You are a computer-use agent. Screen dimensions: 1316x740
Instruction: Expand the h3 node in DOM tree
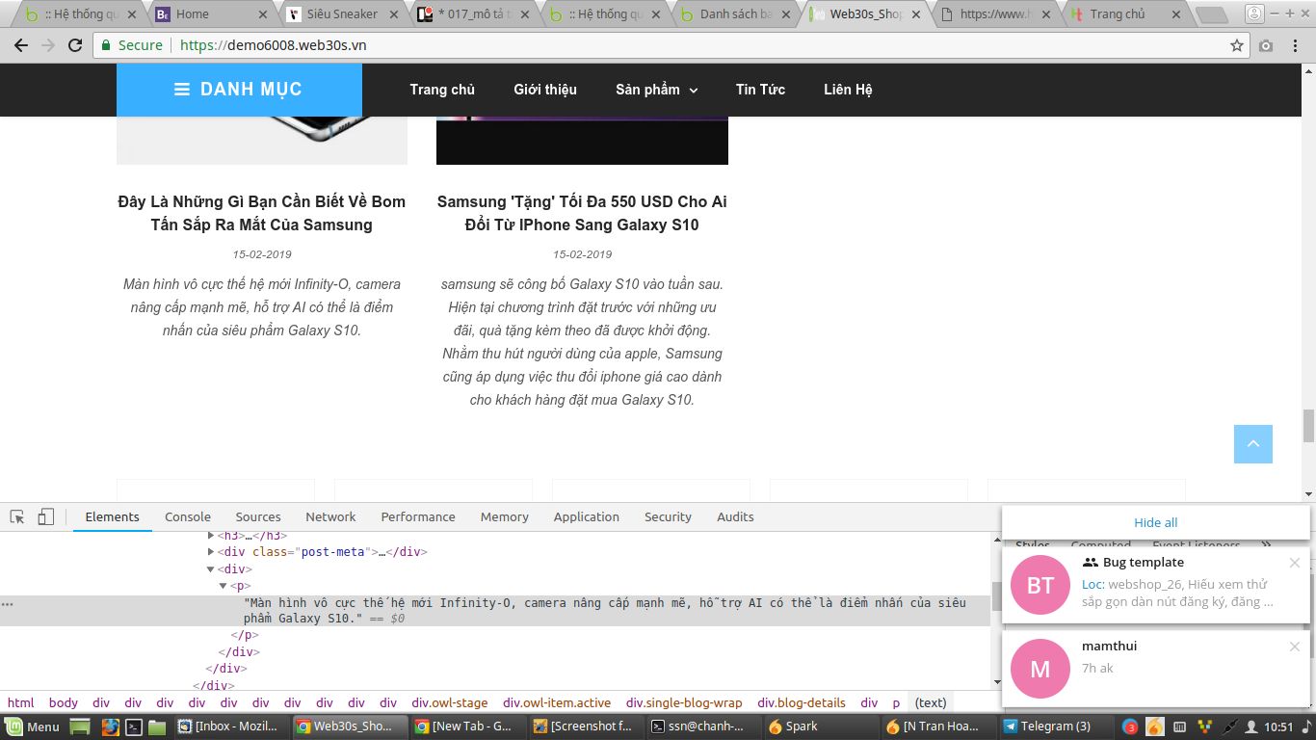(x=211, y=535)
